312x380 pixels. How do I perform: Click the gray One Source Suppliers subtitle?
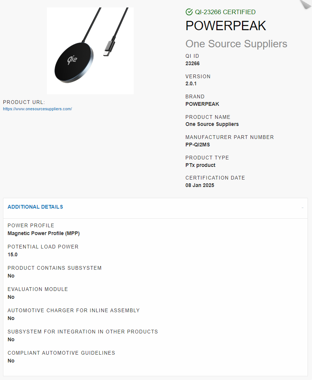[236, 44]
